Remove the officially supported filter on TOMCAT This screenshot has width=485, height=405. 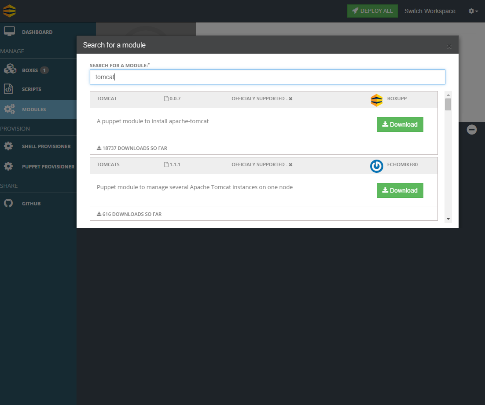290,99
